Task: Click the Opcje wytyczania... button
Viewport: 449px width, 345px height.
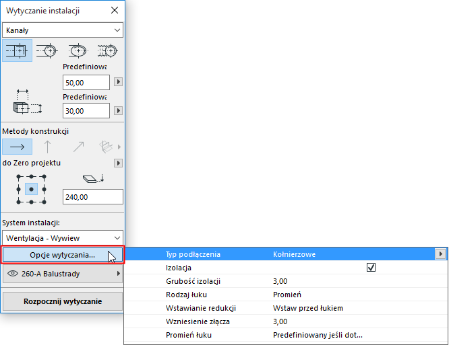Action: (x=63, y=255)
